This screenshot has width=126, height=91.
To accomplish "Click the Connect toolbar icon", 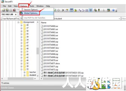I will pyautogui.click(x=3, y=10).
